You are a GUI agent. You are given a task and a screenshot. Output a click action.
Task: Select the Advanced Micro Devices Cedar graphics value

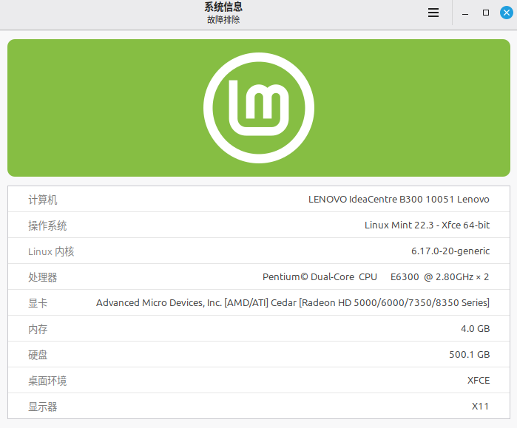coord(293,303)
